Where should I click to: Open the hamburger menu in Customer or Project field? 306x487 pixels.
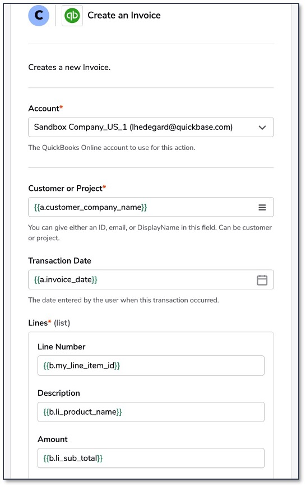point(262,207)
